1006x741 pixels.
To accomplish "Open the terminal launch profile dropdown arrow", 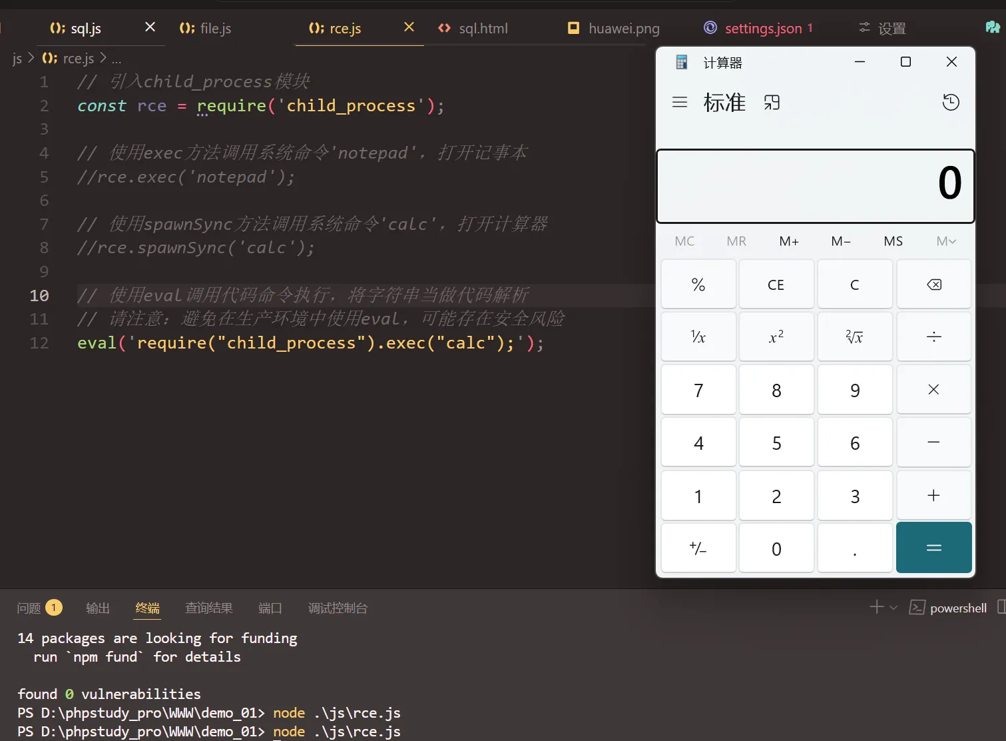I will coord(893,608).
